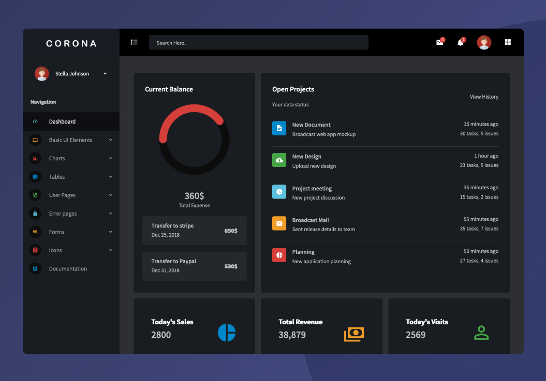Image resolution: width=546 pixels, height=381 pixels.
Task: Open the Planning project title
Action: pos(303,252)
